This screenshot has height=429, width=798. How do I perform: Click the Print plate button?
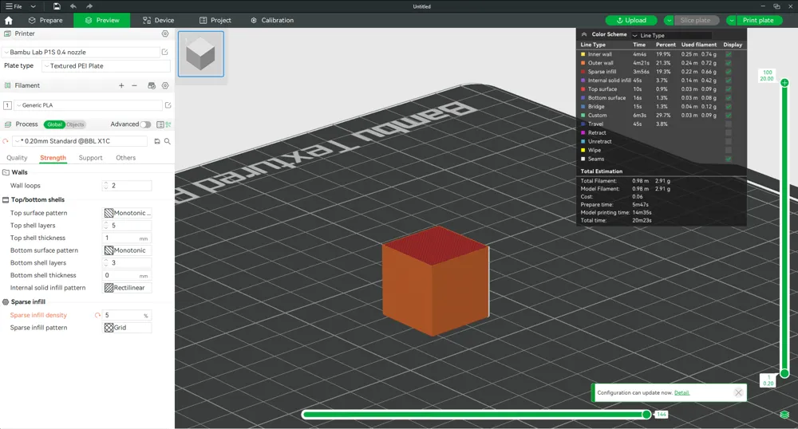pos(758,20)
